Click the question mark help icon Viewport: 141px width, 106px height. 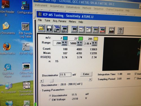(x=120, y=31)
